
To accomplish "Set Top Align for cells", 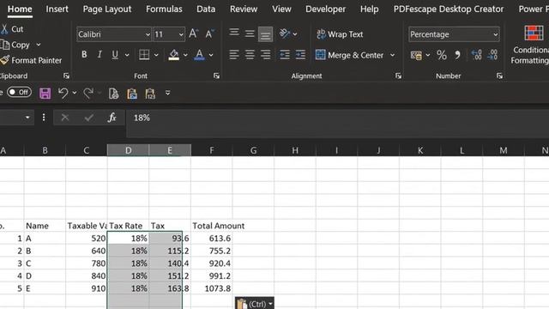I will pos(234,33).
